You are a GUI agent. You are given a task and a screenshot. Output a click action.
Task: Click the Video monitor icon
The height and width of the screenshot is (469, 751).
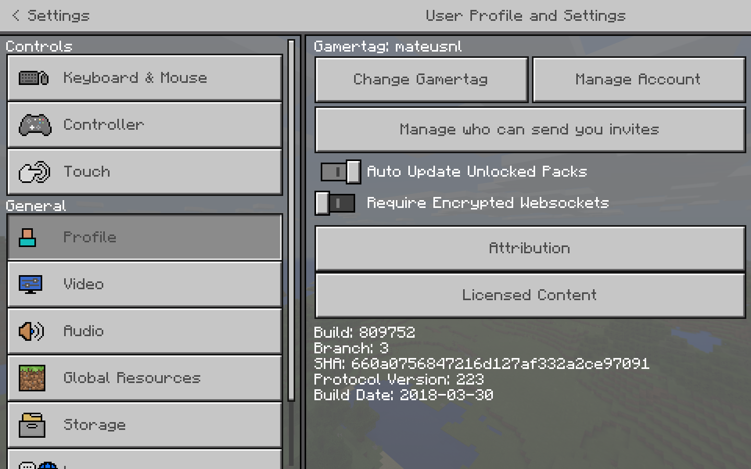click(x=30, y=285)
